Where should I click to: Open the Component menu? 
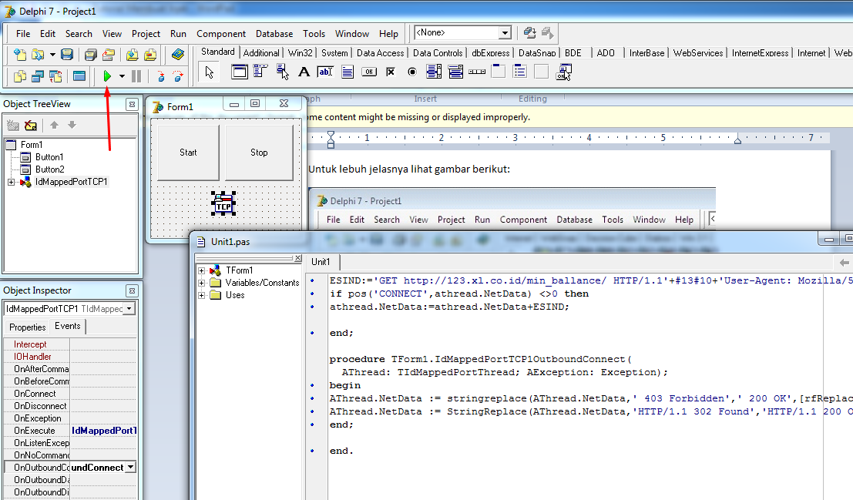tap(221, 34)
